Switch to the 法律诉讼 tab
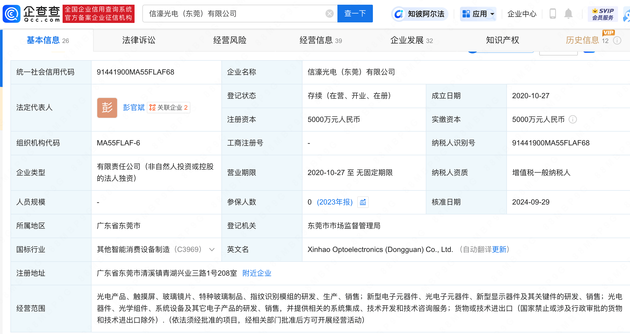Image resolution: width=630 pixels, height=334 pixels. tap(139, 40)
